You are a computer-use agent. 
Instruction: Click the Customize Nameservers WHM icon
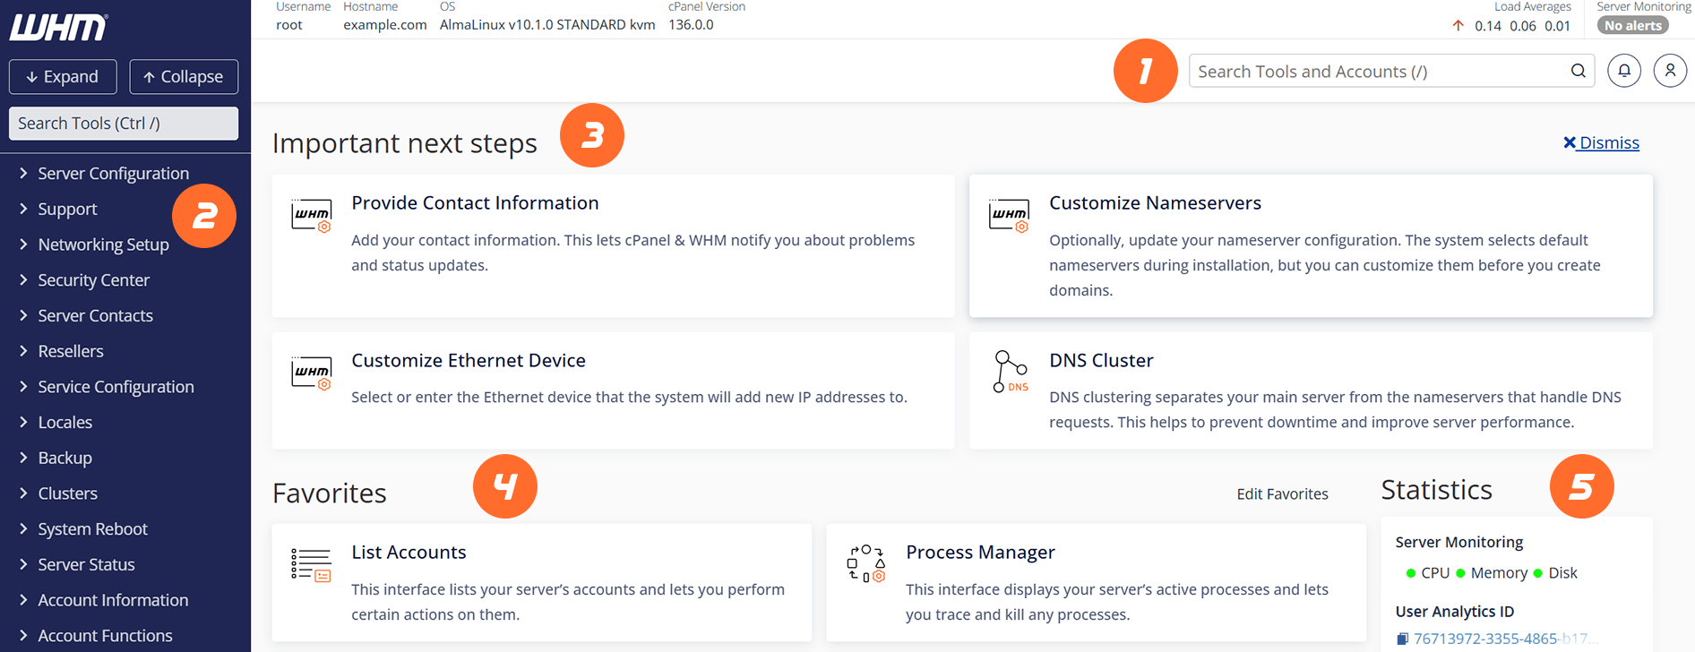[x=1010, y=216]
